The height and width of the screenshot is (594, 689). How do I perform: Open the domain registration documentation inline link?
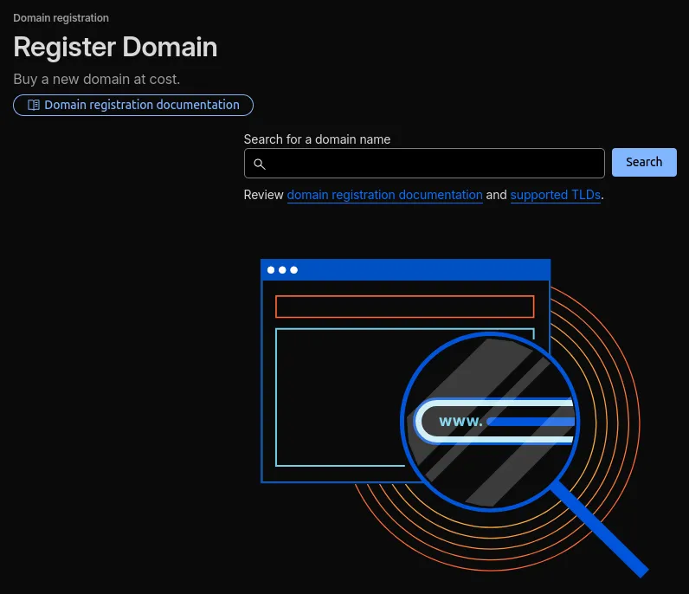click(x=385, y=195)
